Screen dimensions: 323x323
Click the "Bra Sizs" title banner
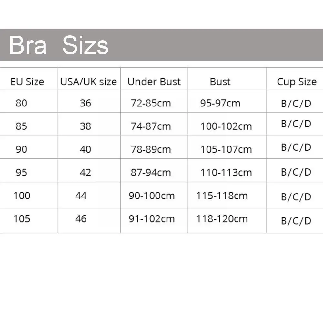click(x=59, y=45)
